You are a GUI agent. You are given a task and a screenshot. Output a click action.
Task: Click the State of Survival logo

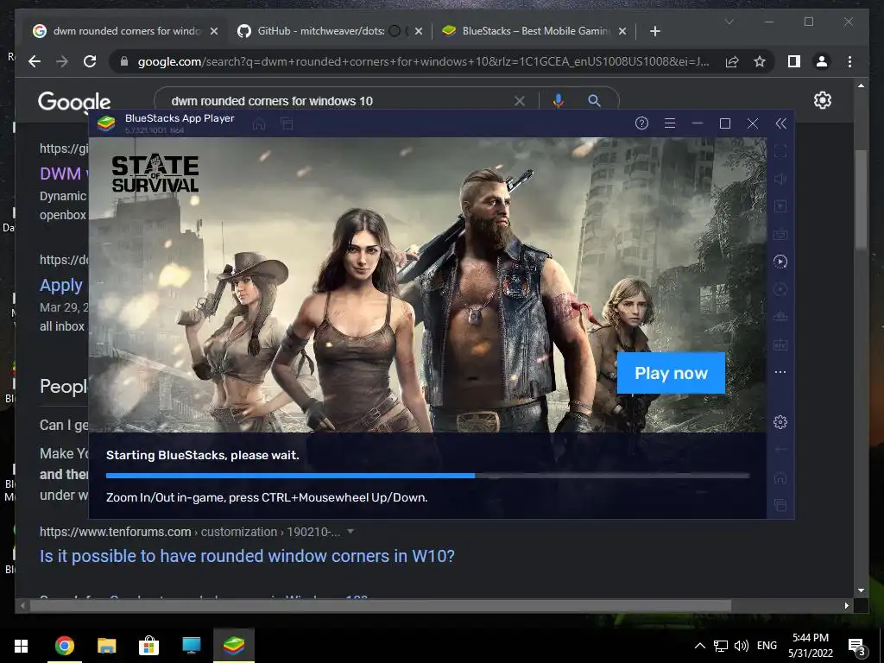tap(155, 174)
